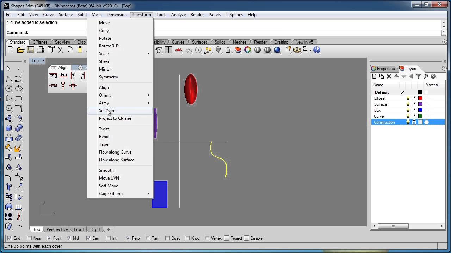Save the file using floppy icon
The image size is (451, 253).
click(31, 50)
